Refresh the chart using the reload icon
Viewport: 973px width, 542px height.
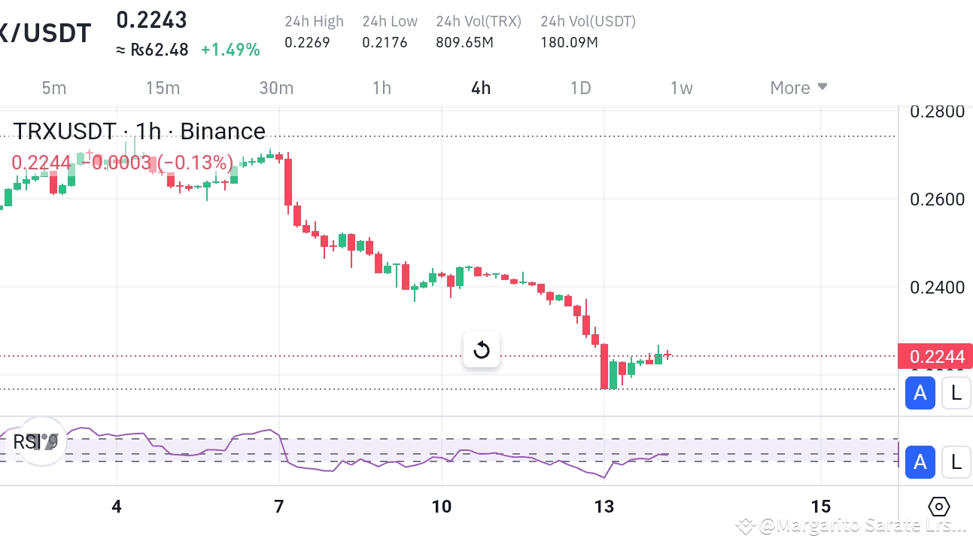481,349
